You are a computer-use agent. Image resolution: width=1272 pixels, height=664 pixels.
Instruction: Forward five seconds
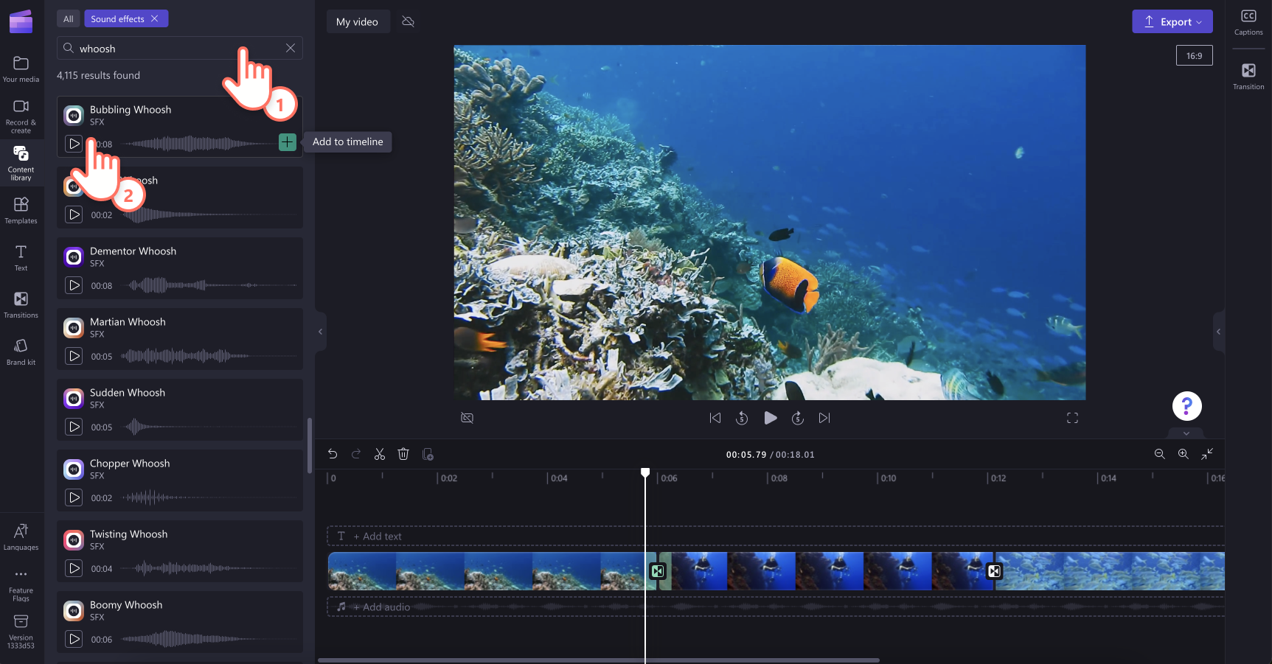pyautogui.click(x=798, y=418)
